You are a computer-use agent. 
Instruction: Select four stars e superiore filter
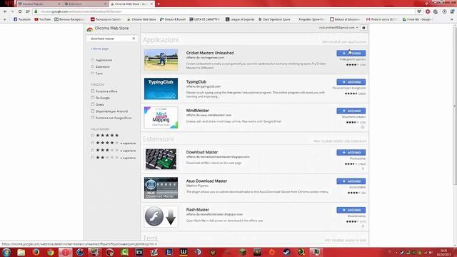[x=93, y=143]
